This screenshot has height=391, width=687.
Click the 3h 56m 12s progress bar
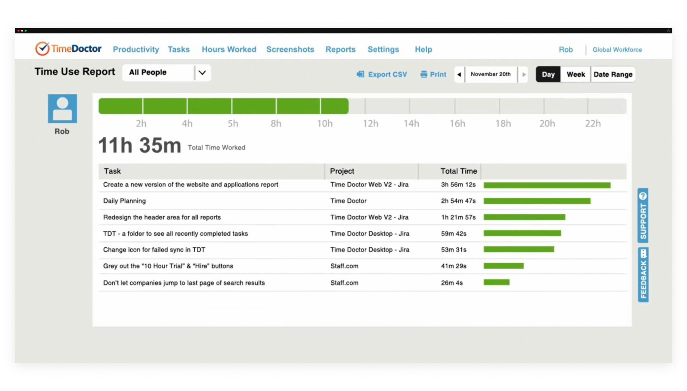point(547,185)
